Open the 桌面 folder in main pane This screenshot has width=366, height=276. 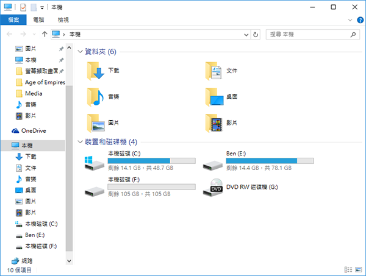point(221,97)
